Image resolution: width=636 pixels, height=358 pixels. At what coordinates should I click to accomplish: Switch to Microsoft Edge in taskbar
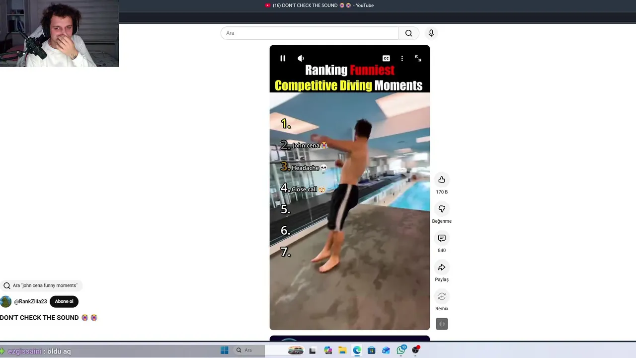pos(357,350)
